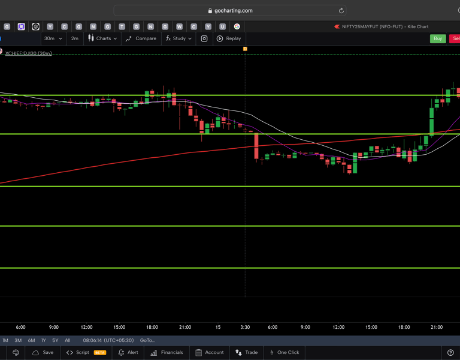Open the Financials panel

tap(167, 353)
